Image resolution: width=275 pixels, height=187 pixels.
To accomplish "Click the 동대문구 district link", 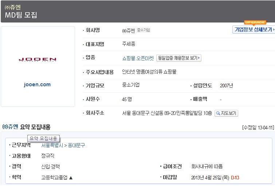I will pyautogui.click(x=76, y=145).
